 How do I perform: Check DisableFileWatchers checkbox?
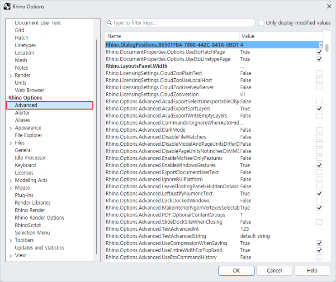tap(319, 137)
